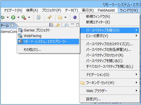Open the 実行(R) menu

(88, 10)
